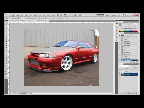Open the Filter menu
The image size is (144, 108).
point(31,15)
